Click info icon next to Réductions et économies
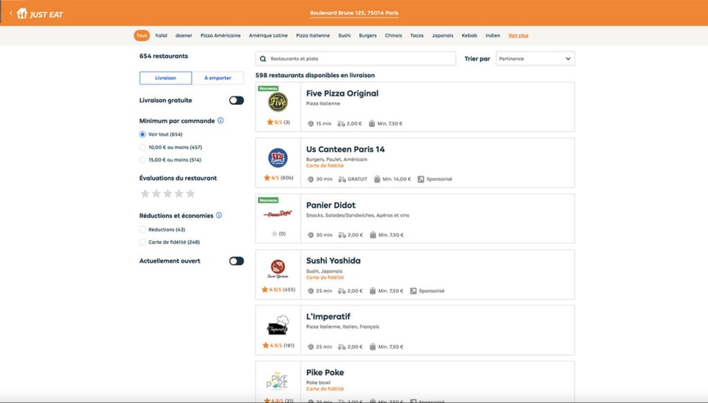Viewport: 708px width, 403px height. (x=219, y=215)
